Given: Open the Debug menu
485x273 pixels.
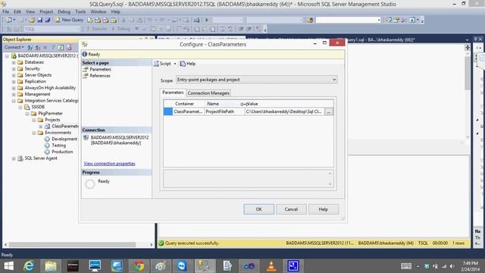Looking at the screenshot, I should coord(64,11).
